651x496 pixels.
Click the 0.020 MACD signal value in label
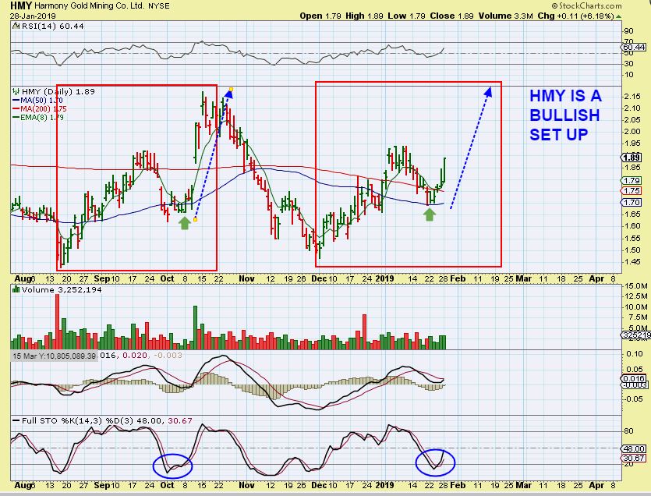(x=135, y=356)
